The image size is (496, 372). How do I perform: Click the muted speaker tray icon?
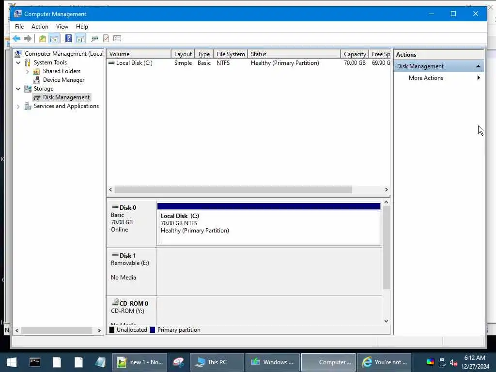click(x=453, y=362)
